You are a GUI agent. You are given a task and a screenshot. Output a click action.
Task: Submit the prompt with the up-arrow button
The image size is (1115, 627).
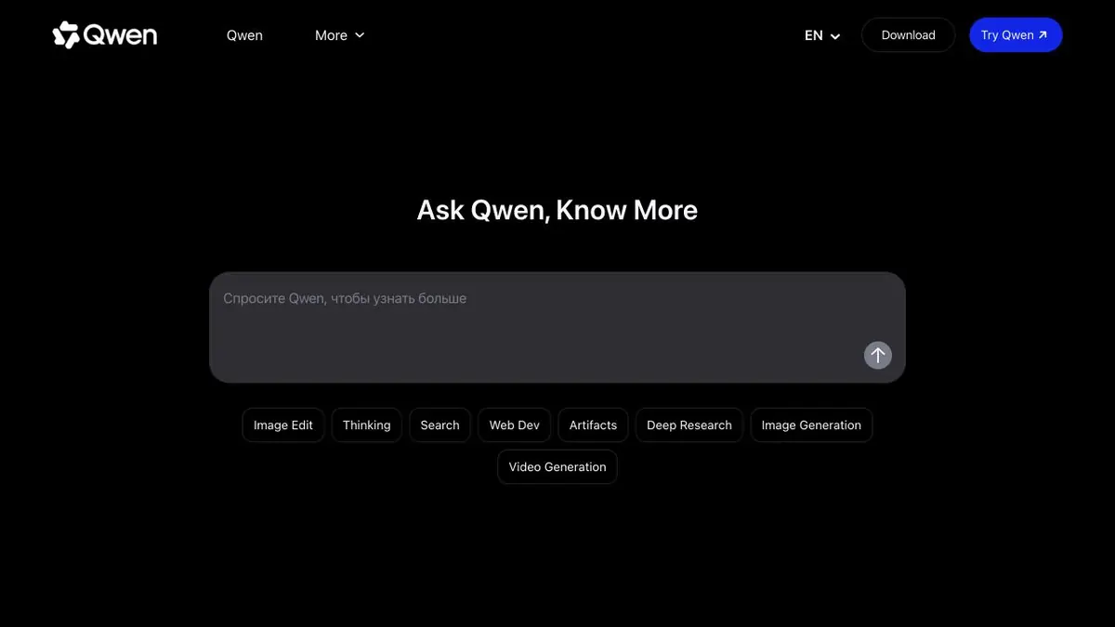(x=878, y=355)
